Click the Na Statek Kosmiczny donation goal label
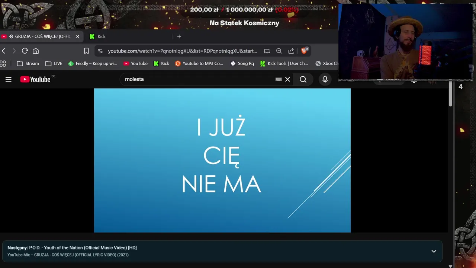The image size is (476, 268). pyautogui.click(x=244, y=23)
